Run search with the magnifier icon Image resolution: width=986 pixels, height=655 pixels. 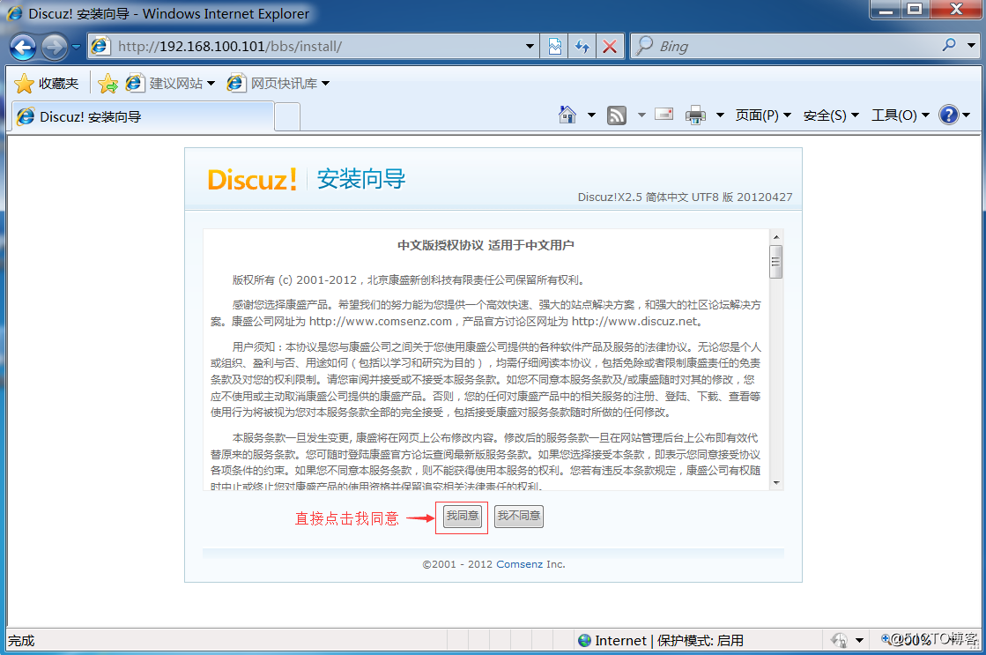tap(949, 45)
